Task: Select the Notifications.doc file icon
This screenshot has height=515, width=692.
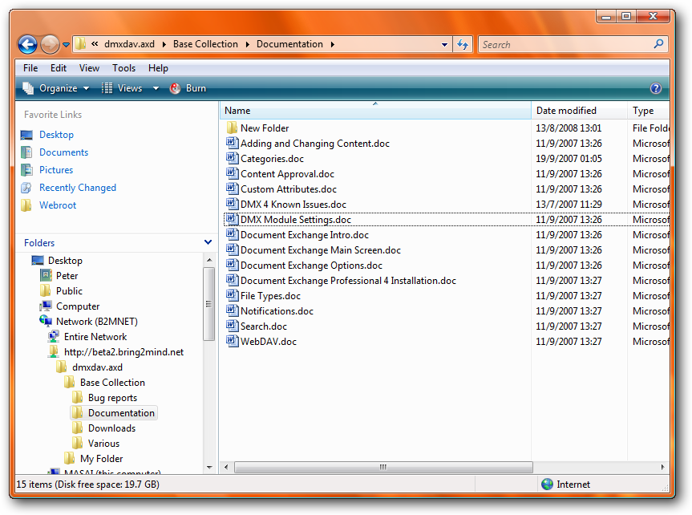Action: tap(233, 310)
